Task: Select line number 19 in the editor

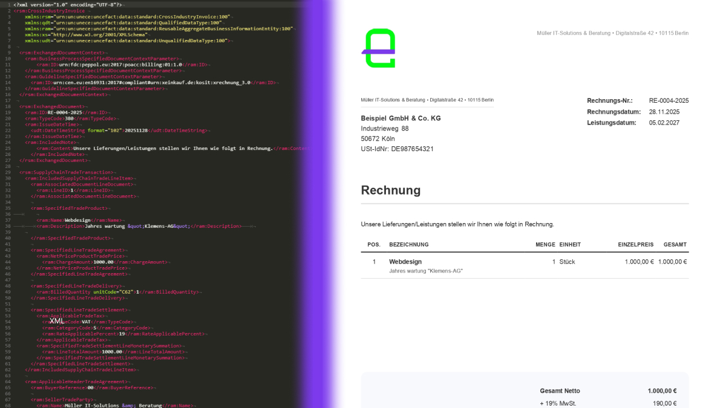Action: 8,112
